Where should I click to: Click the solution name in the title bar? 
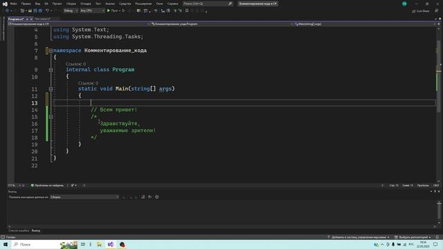pyautogui.click(x=257, y=3)
